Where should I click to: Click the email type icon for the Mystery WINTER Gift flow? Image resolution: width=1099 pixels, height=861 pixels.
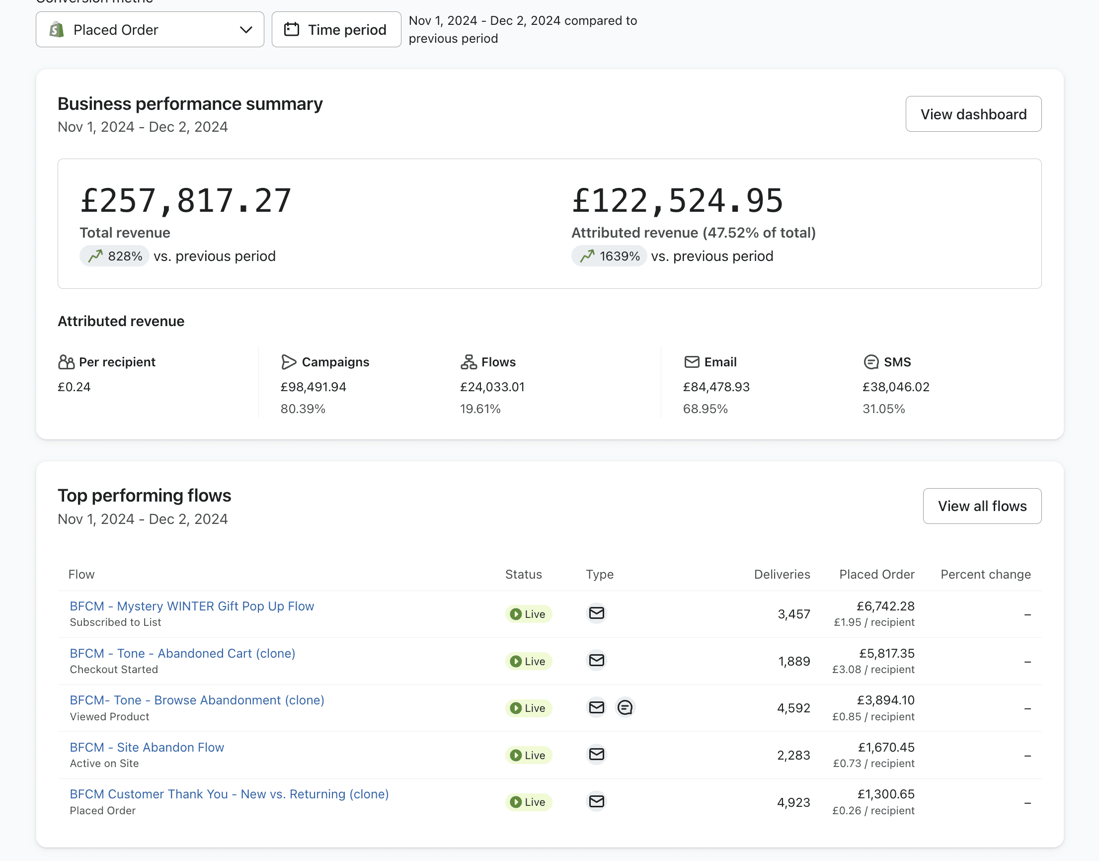pos(596,613)
